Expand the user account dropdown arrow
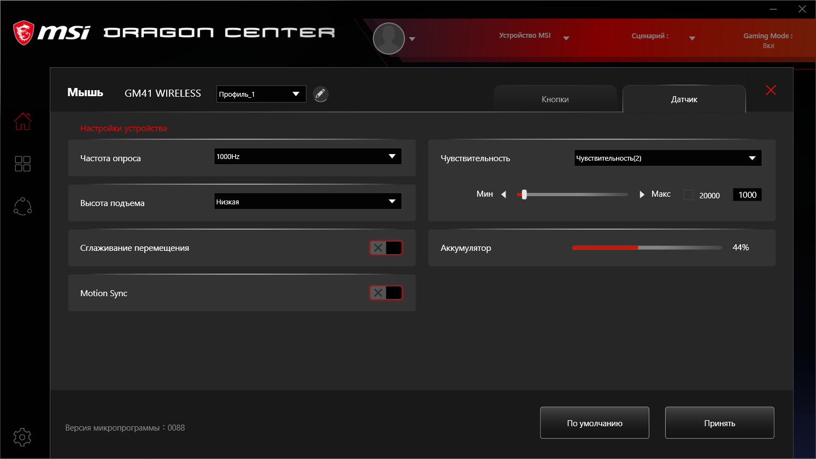Viewport: 816px width, 459px height. pos(412,39)
